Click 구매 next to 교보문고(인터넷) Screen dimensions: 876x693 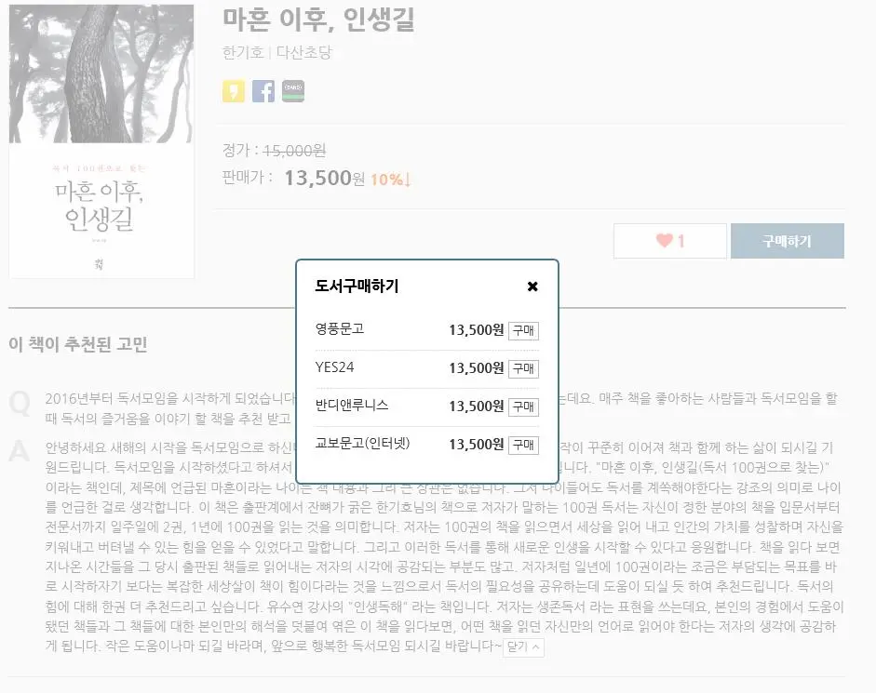522,445
